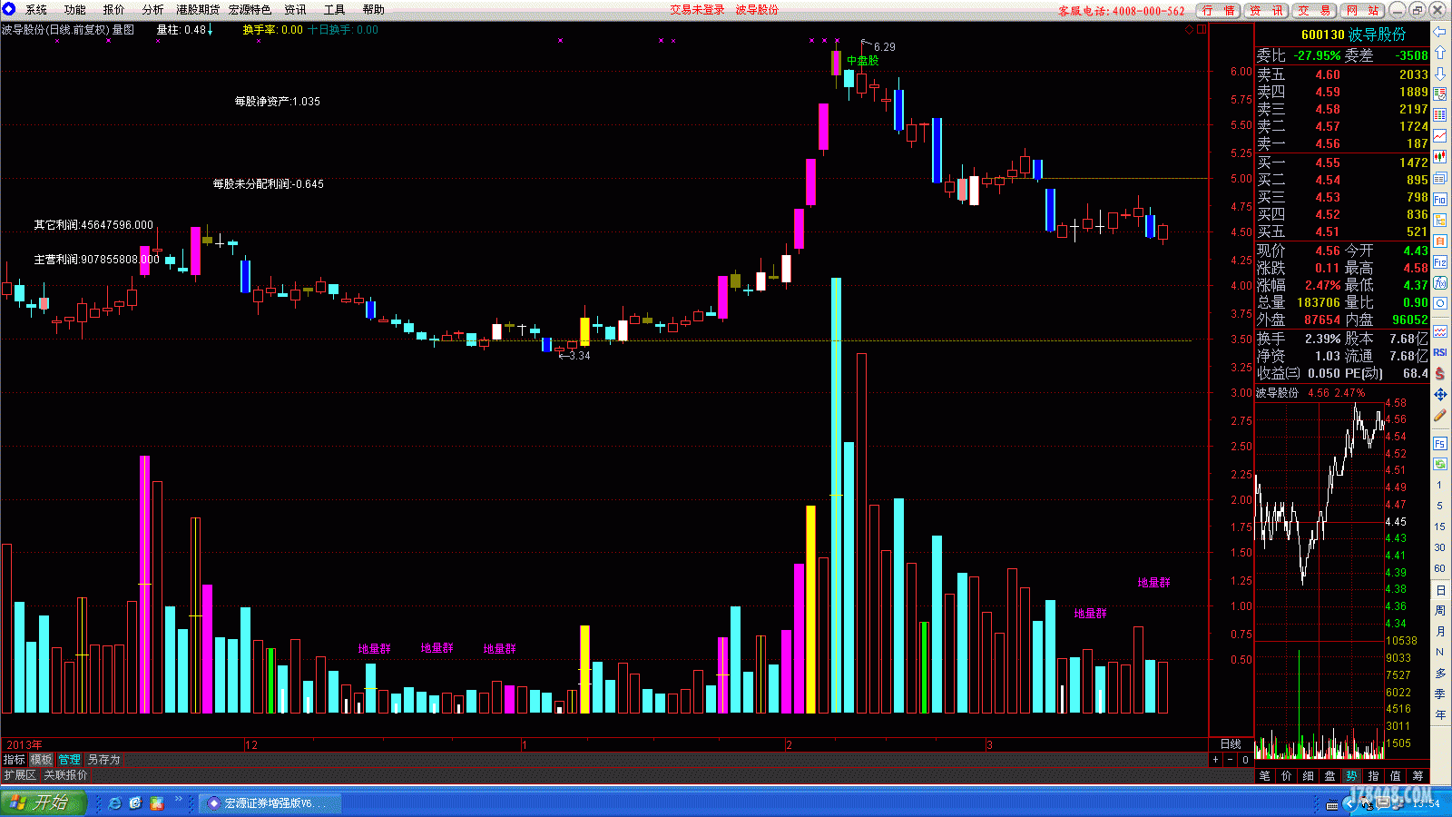Click the formula f(x) icon in sidebar

(x=1440, y=283)
